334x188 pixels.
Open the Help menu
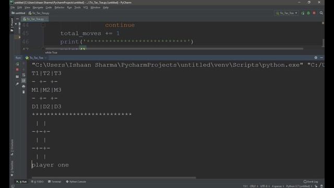(105, 7)
